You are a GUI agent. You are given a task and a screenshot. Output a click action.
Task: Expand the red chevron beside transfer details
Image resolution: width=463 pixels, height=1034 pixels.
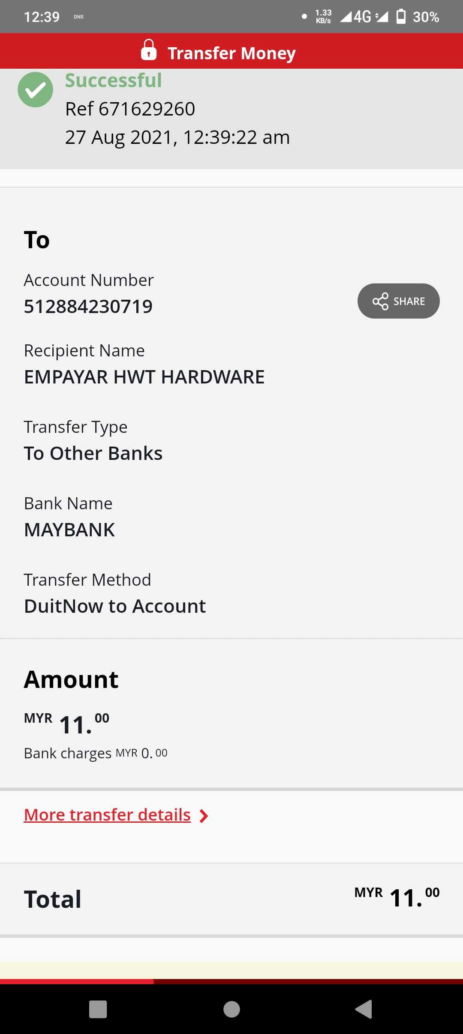pos(204,816)
